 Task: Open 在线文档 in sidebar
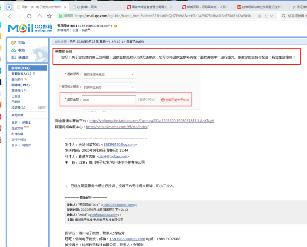click(x=17, y=128)
